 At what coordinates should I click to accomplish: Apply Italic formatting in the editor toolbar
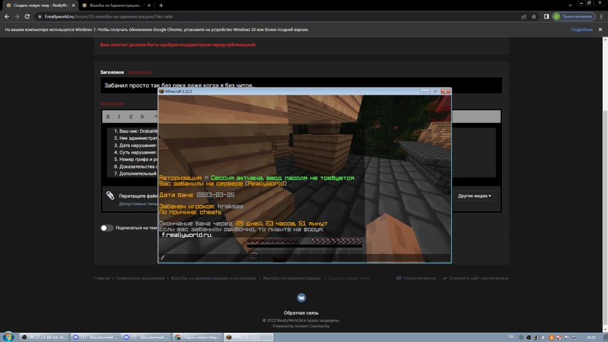119,117
